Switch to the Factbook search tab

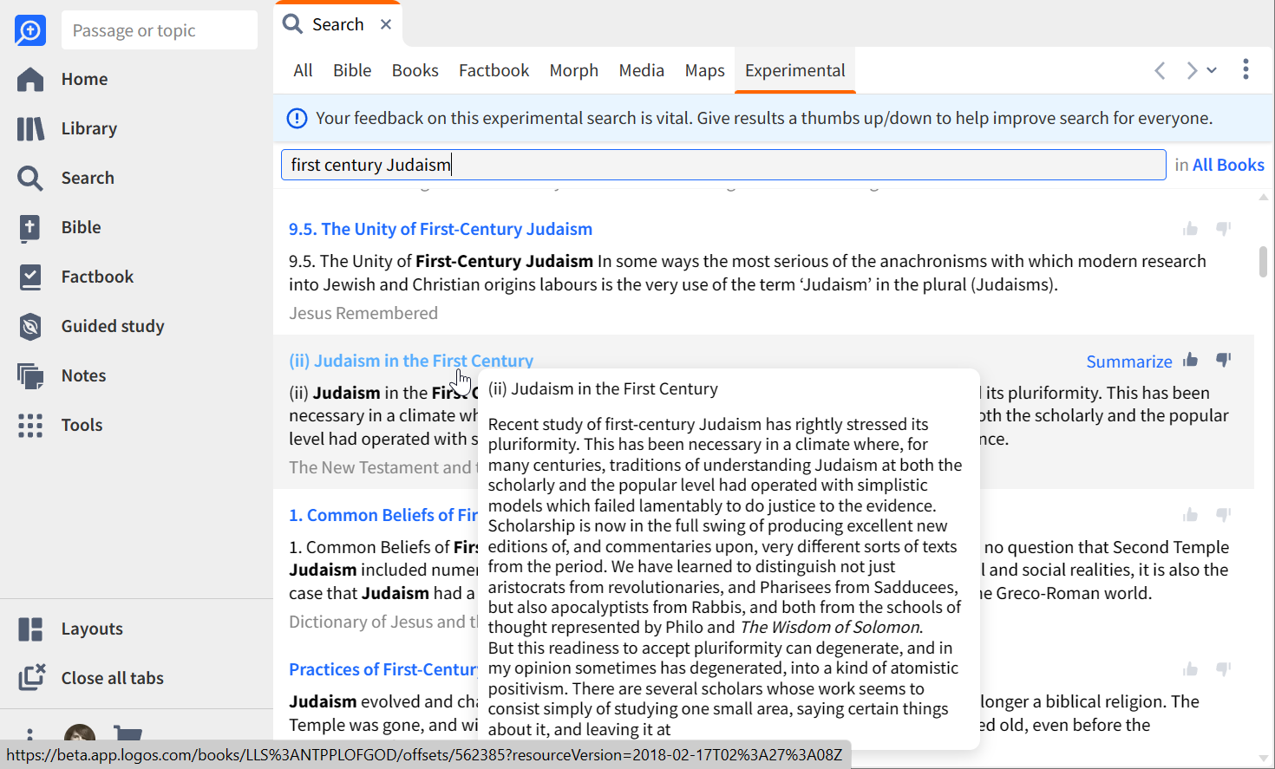(494, 70)
